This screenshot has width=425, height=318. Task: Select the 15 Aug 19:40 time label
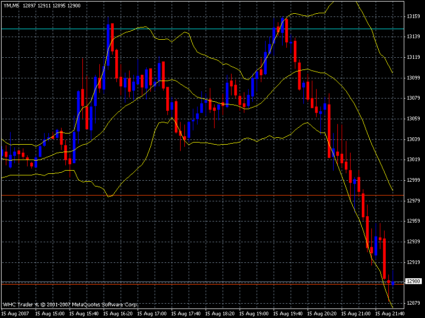pos(288,313)
